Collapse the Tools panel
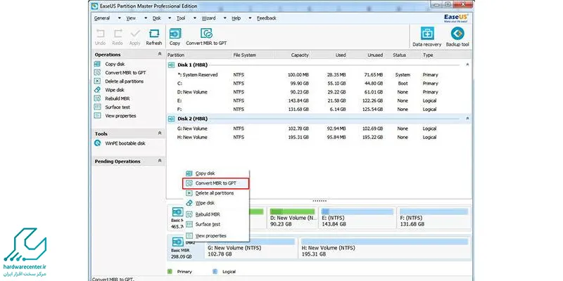The width and height of the screenshot is (563, 281). tap(160, 133)
